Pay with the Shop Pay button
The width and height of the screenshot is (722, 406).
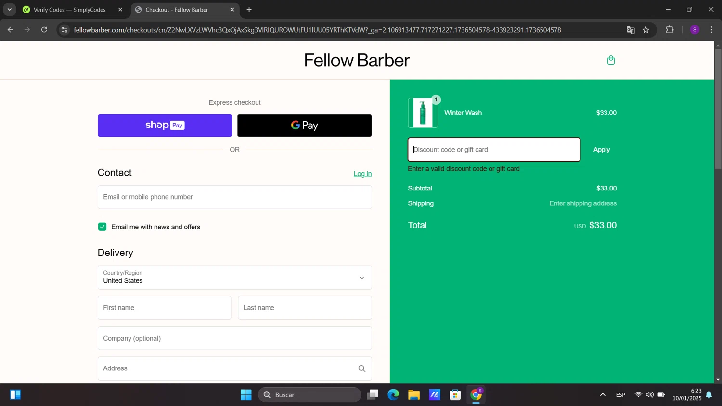coord(165,126)
